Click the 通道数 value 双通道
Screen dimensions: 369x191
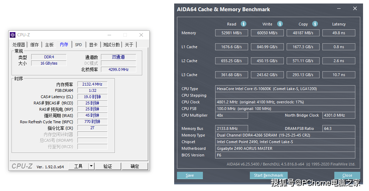click(x=118, y=57)
